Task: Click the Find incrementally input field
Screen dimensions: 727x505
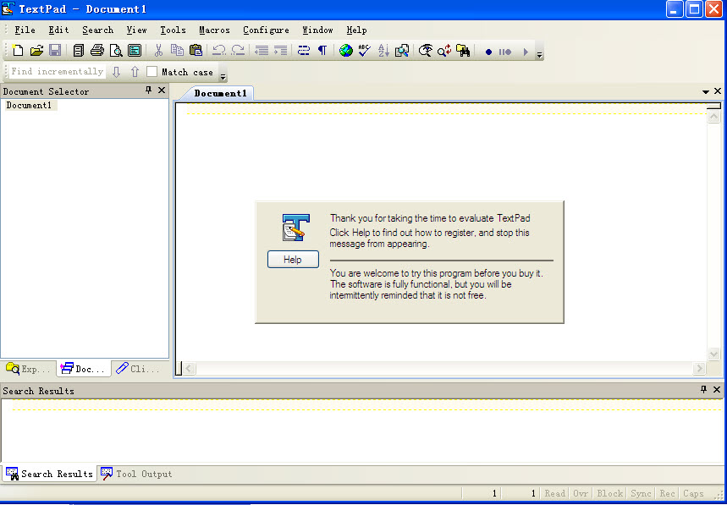Action: tap(57, 71)
